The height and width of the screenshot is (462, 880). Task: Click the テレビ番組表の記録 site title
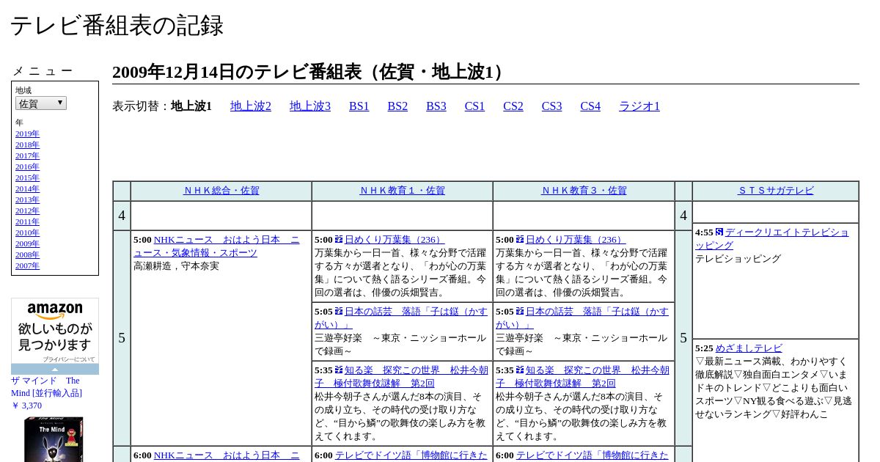pyautogui.click(x=117, y=26)
